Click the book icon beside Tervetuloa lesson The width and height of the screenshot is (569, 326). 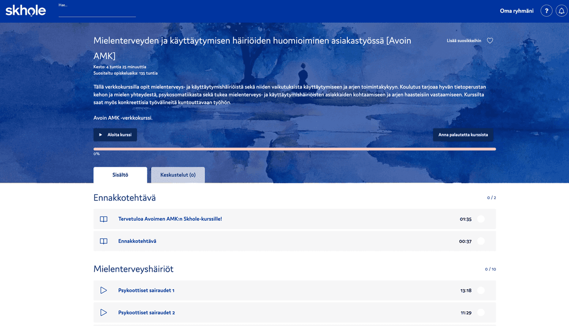tap(104, 219)
